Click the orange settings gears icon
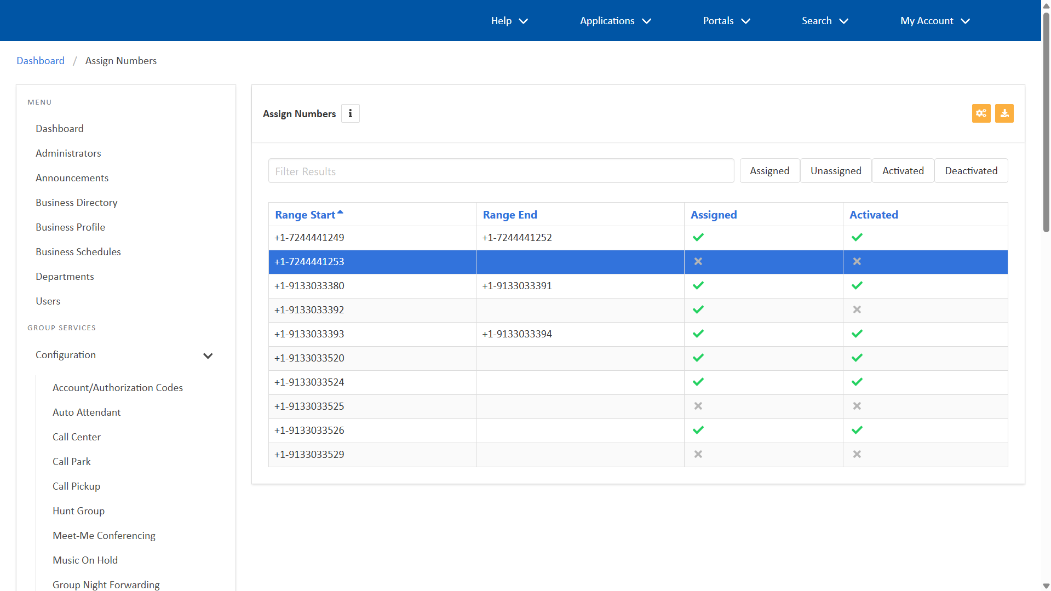1051x591 pixels. (x=981, y=113)
